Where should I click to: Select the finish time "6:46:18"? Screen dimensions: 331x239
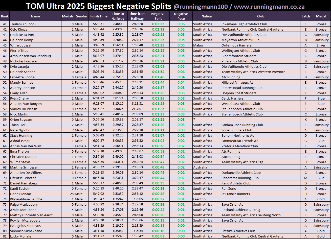coord(98,178)
